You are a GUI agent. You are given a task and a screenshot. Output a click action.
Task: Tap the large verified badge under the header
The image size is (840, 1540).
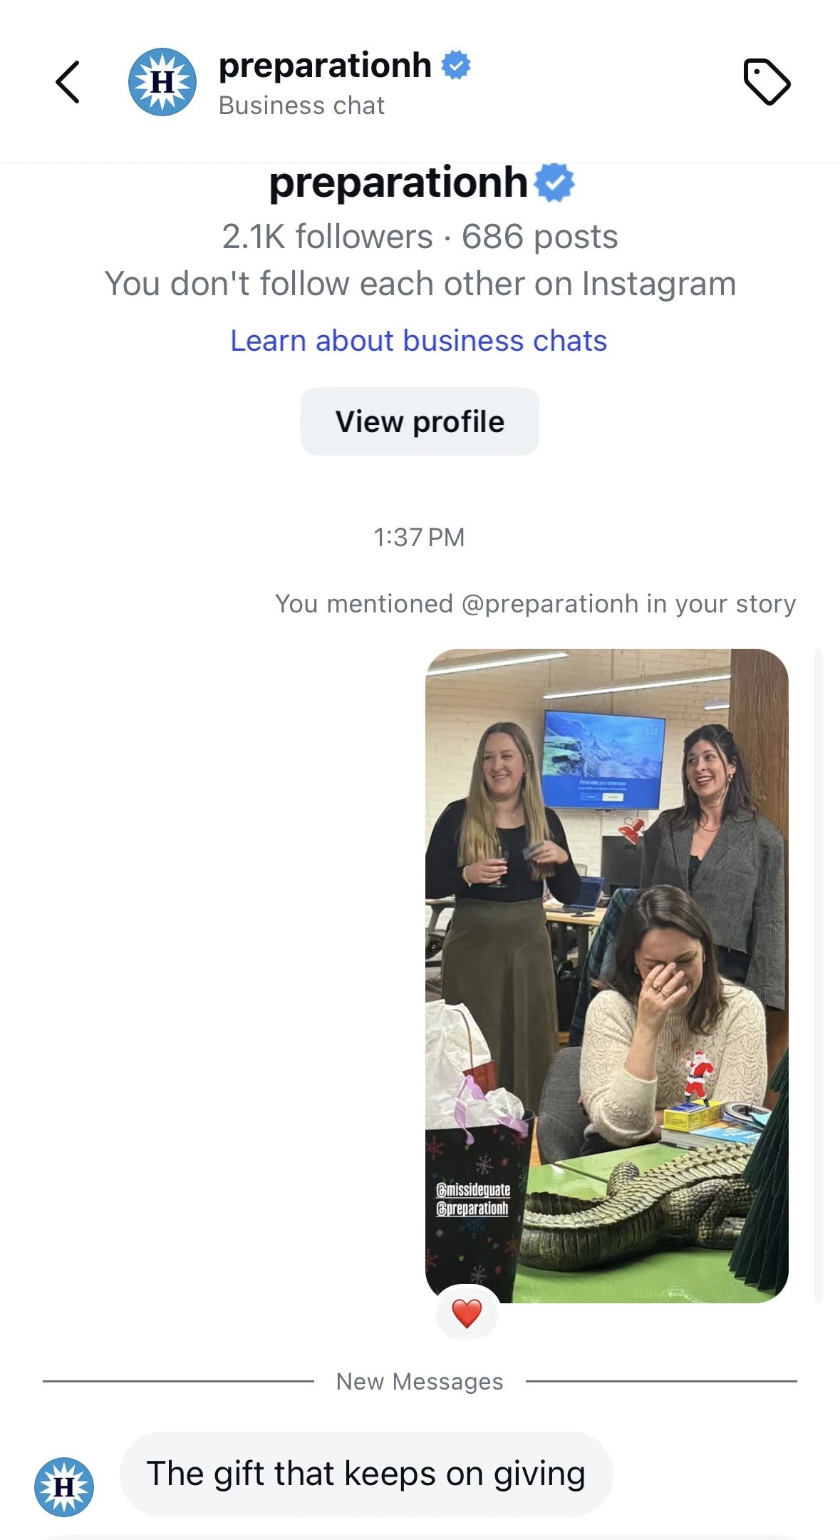point(554,183)
